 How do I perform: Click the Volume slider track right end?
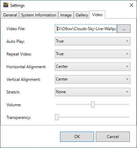point(127,104)
